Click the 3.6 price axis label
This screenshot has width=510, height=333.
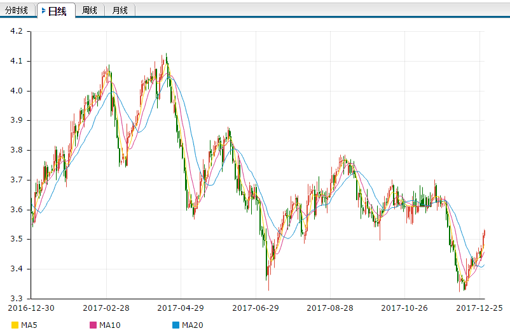pos(17,210)
